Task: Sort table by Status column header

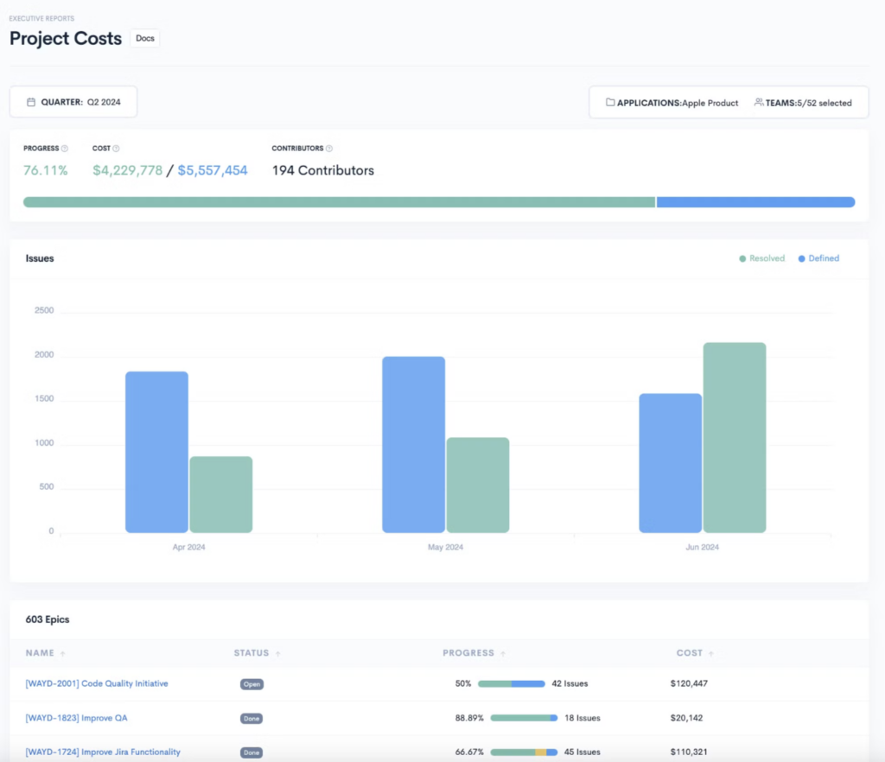Action: [251, 653]
